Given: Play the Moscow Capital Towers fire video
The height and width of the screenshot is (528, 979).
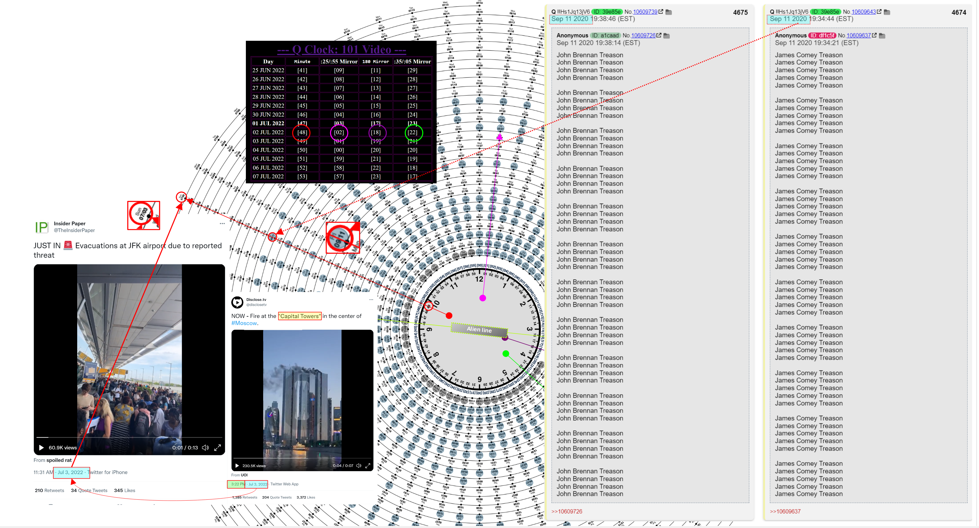Looking at the screenshot, I should pyautogui.click(x=237, y=466).
